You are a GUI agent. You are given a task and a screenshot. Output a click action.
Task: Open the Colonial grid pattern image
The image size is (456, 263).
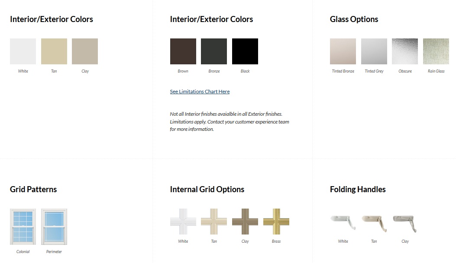(23, 227)
